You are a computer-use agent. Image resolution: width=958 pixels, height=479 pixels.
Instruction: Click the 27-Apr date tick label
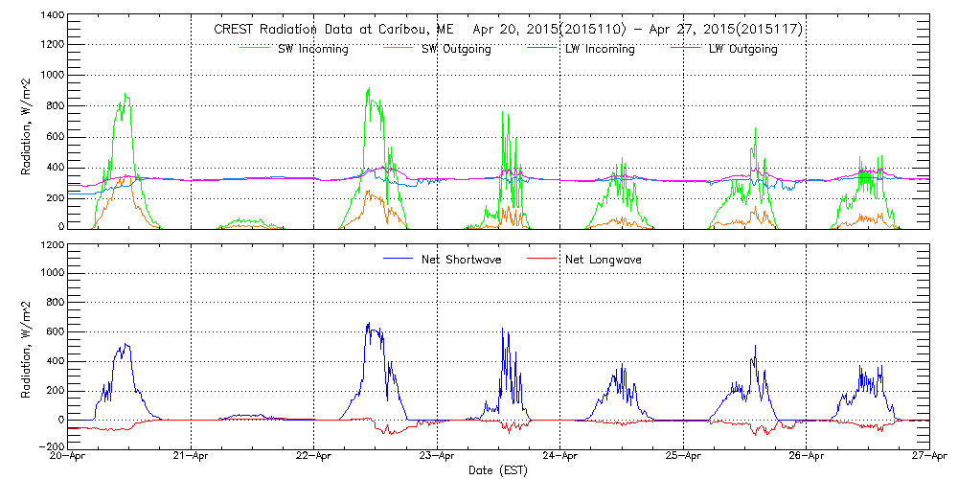(928, 456)
